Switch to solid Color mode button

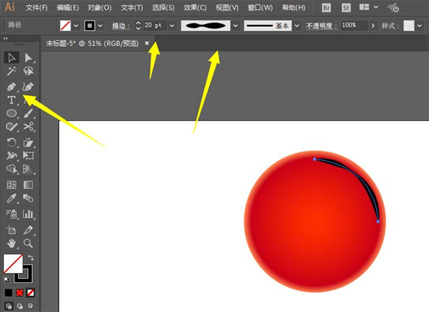pos(8,292)
